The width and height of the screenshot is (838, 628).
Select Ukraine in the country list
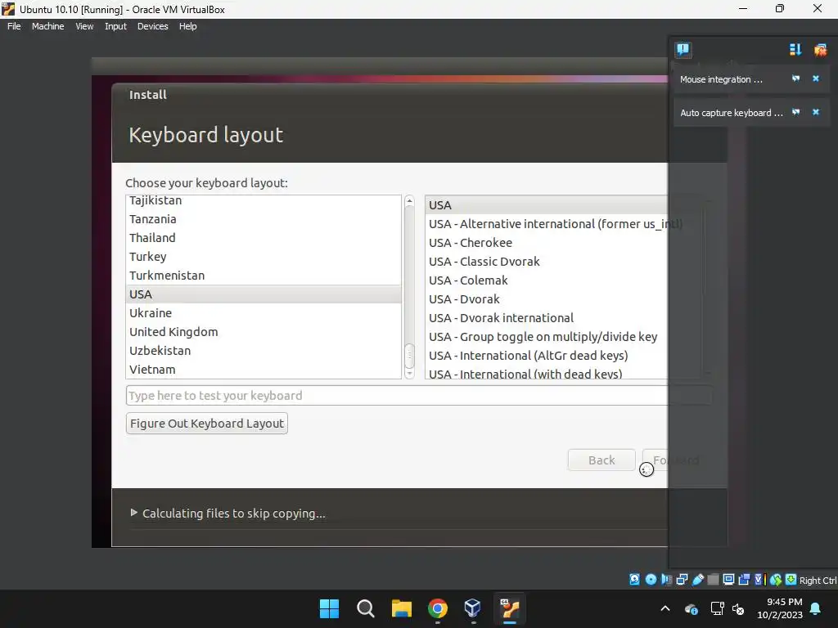[264, 313]
